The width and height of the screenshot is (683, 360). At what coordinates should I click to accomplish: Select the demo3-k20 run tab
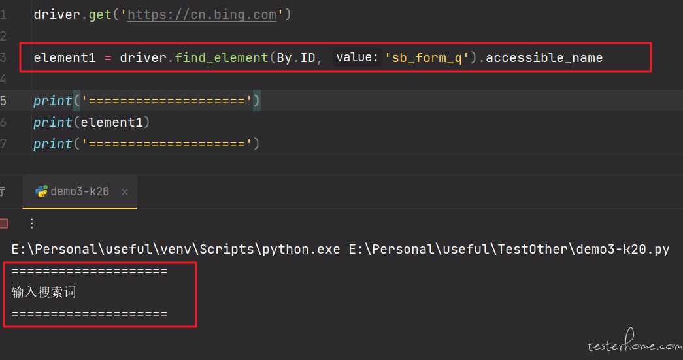pyautogui.click(x=80, y=192)
